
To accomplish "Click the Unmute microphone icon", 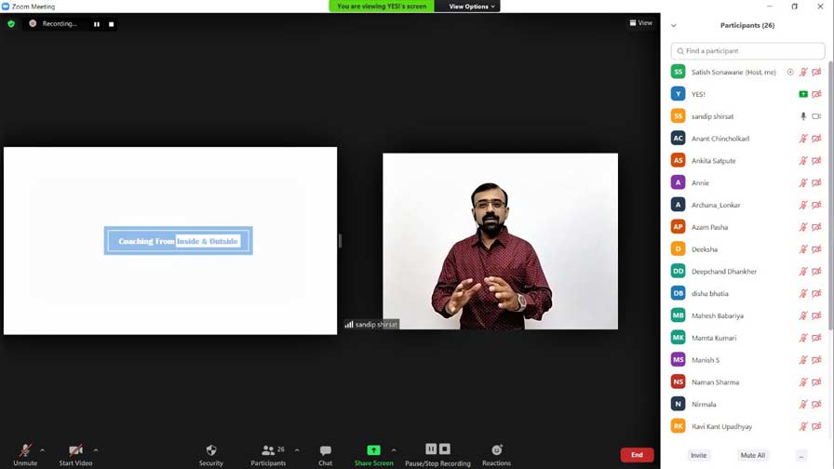I will click(x=25, y=449).
